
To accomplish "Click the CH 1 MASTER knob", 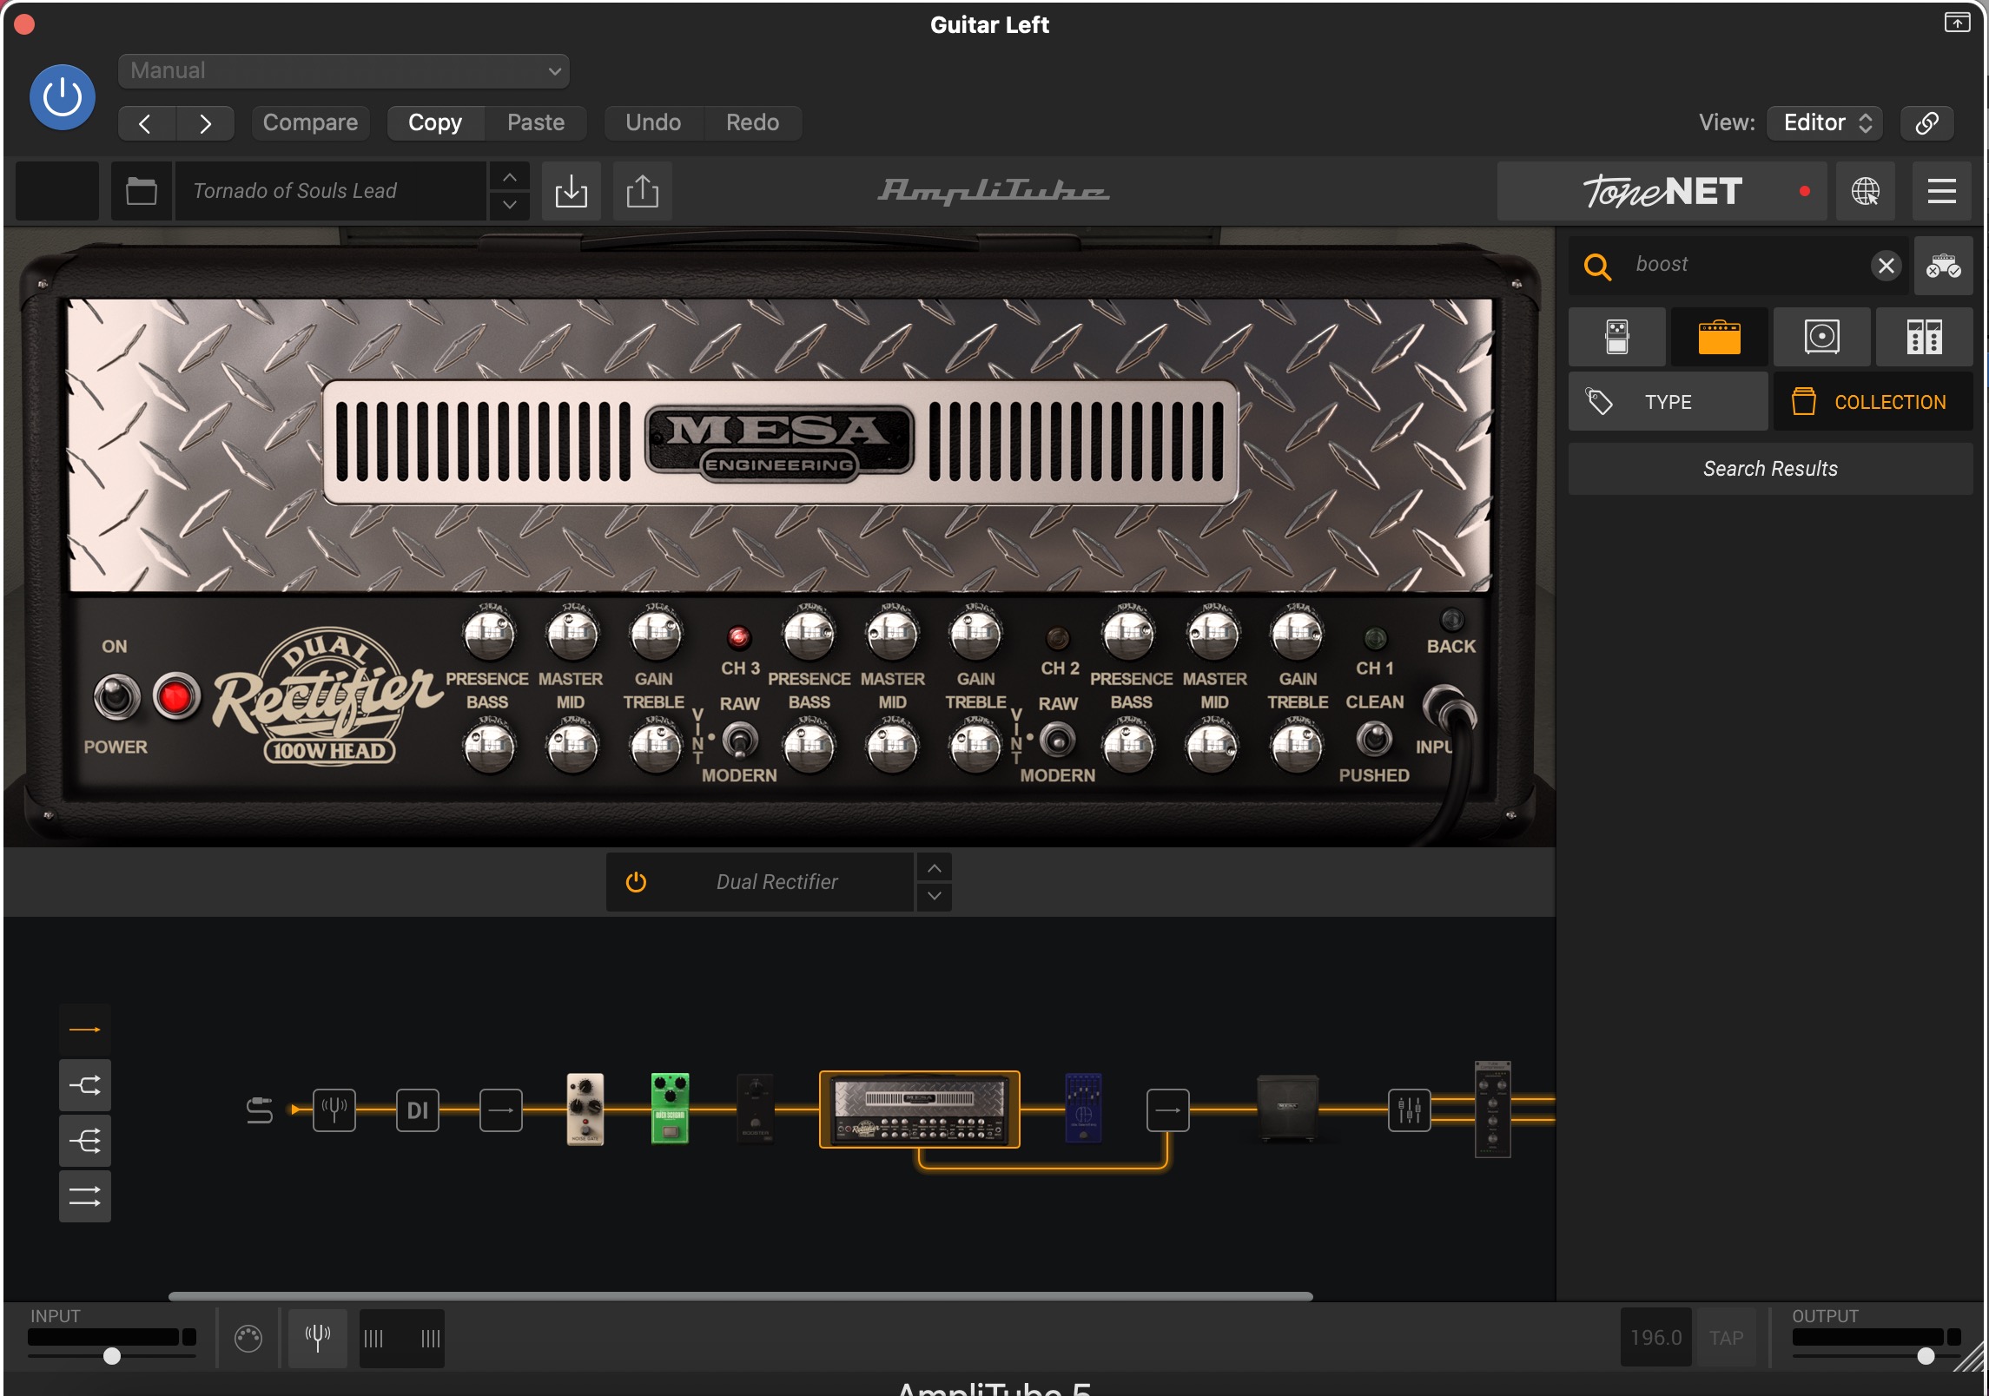I will pos(1213,634).
